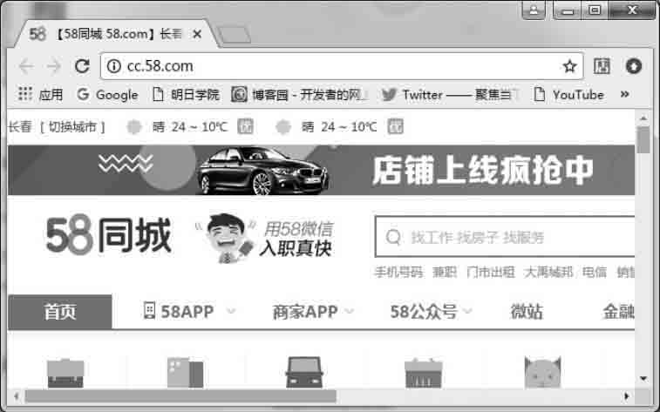The image size is (660, 412).
Task: Open the 用58微信入职真快 promotion
Action: 265,238
